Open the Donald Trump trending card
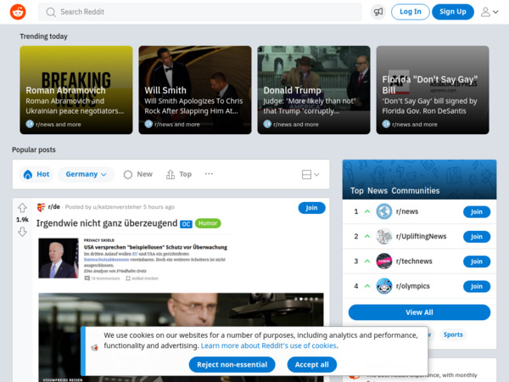 [x=314, y=90]
